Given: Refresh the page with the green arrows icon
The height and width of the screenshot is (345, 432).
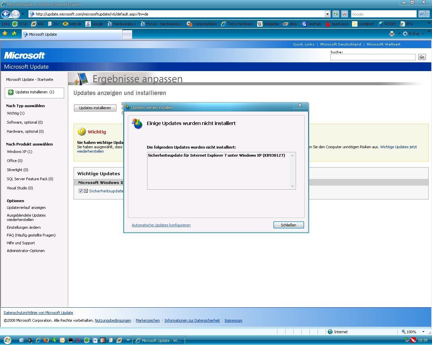Looking at the screenshot, I should click(x=336, y=14).
